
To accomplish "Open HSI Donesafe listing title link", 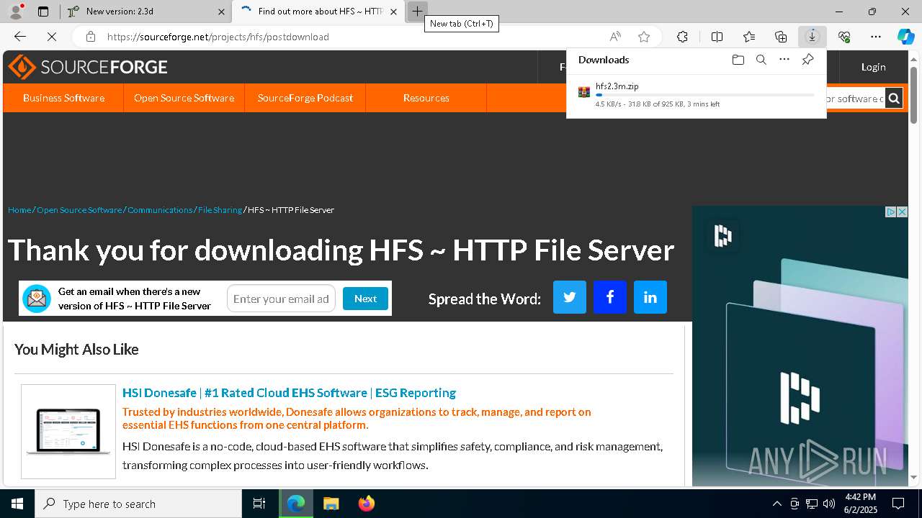I will tap(289, 393).
